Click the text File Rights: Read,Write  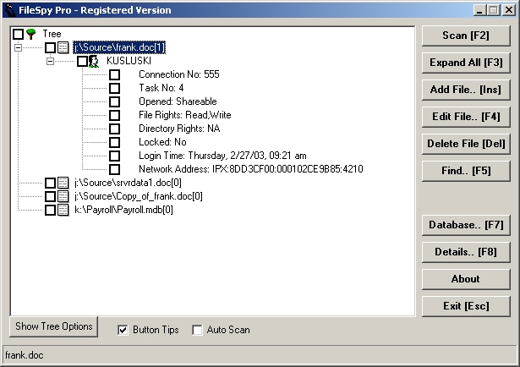(184, 115)
